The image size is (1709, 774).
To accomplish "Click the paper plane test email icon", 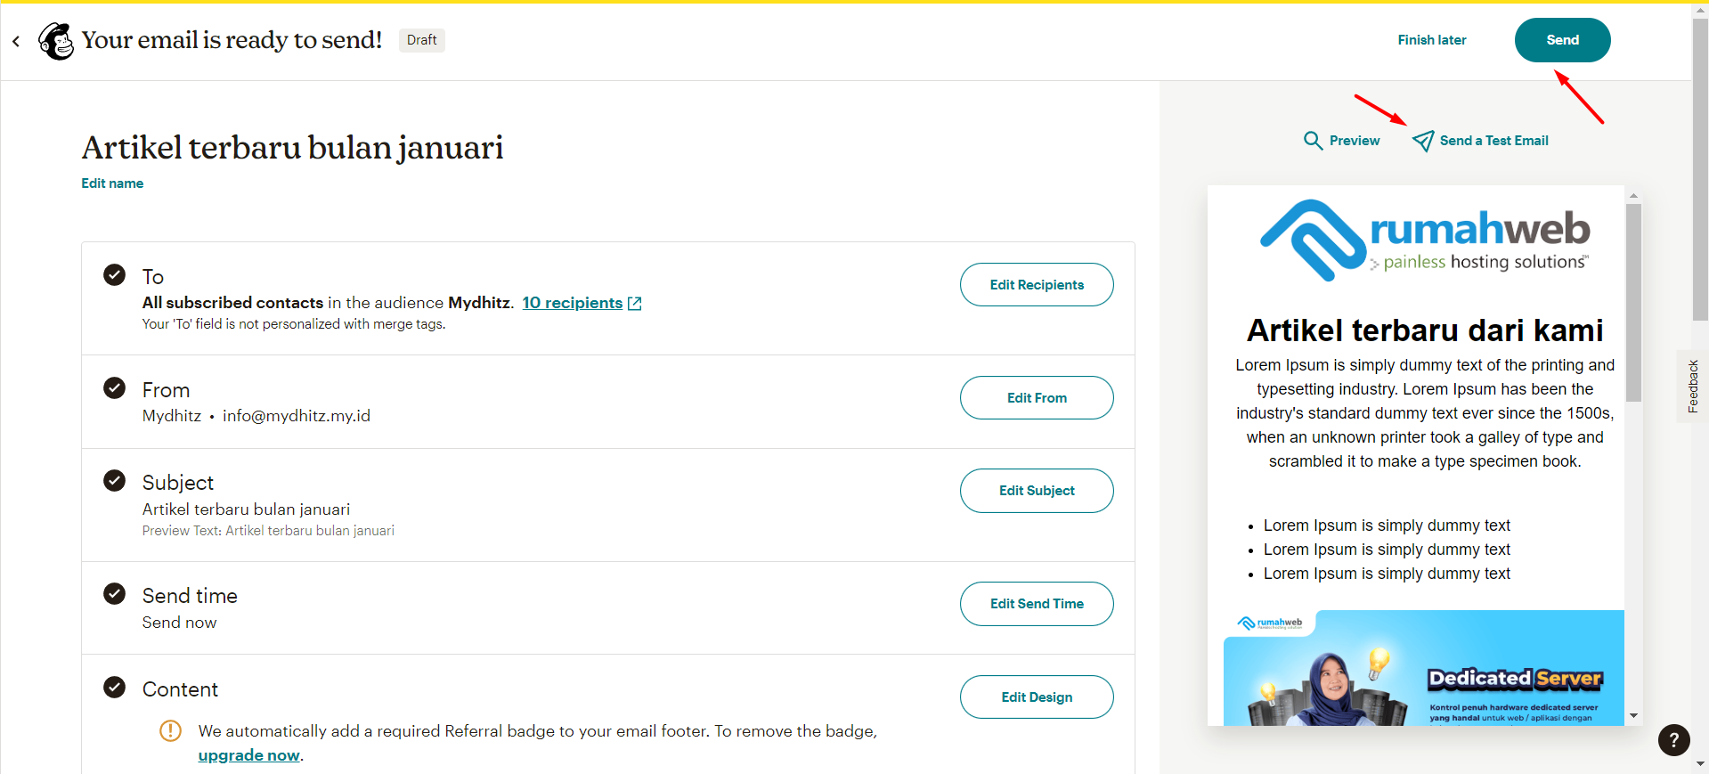I will click(1423, 141).
